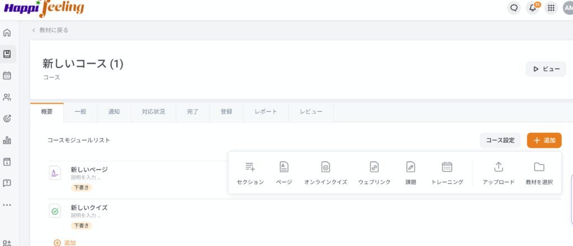Screen dimensions: 573x246
Task: Switch to the 通知 tab
Action: pyautogui.click(x=114, y=112)
